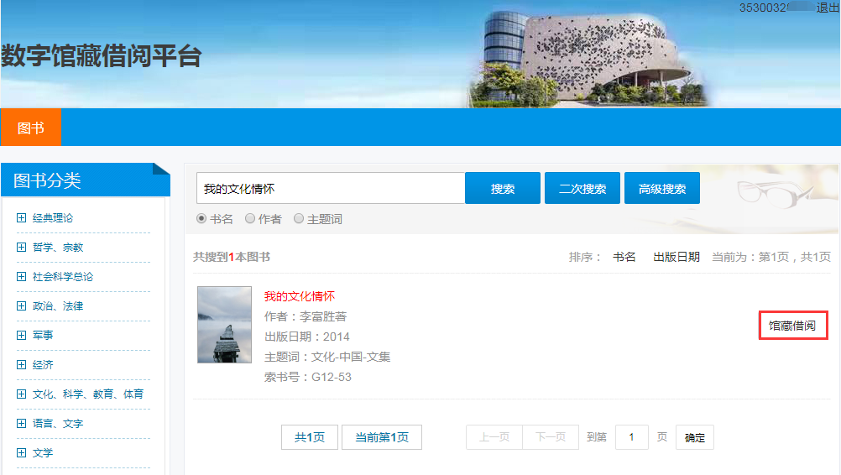Screen dimensions: 841x475
Task: Open the book title link 我的文化情怀
Action: [x=300, y=296]
